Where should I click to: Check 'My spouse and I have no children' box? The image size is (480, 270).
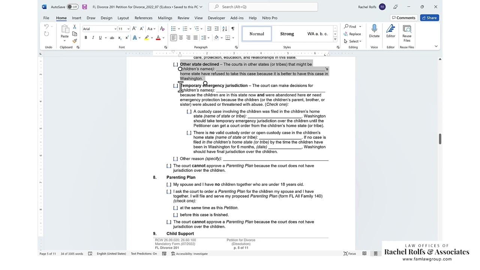[x=169, y=184]
